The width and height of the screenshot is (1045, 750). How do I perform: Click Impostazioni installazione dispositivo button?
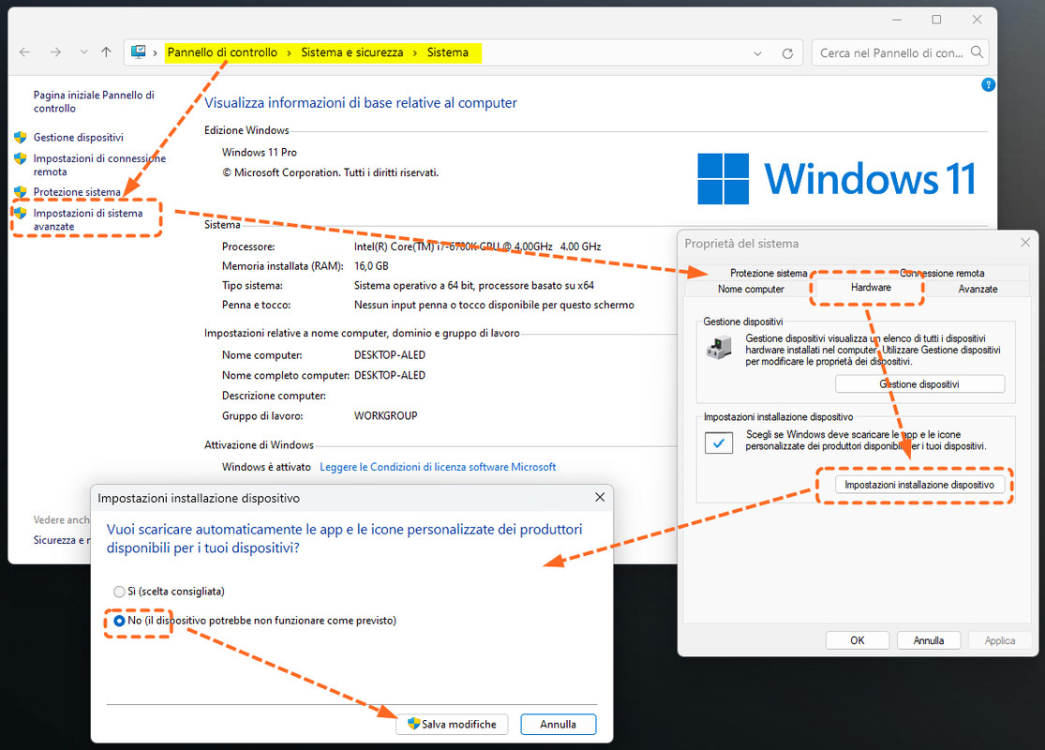click(x=919, y=485)
